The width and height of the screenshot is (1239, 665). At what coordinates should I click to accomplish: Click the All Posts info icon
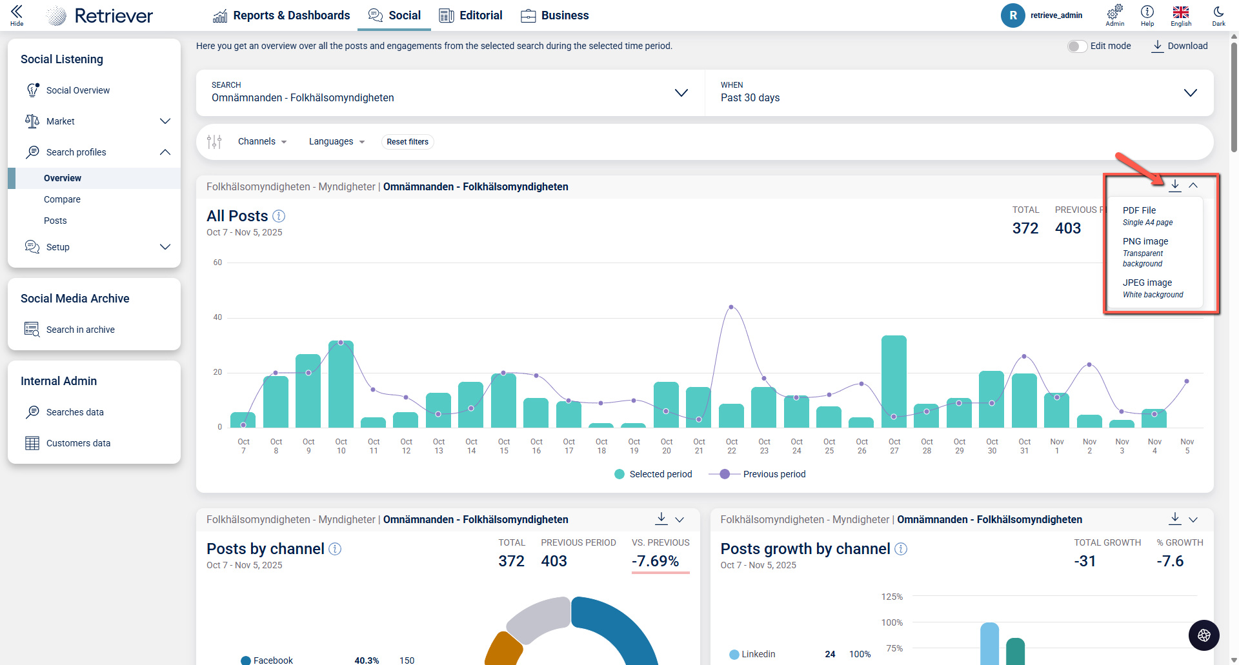279,216
